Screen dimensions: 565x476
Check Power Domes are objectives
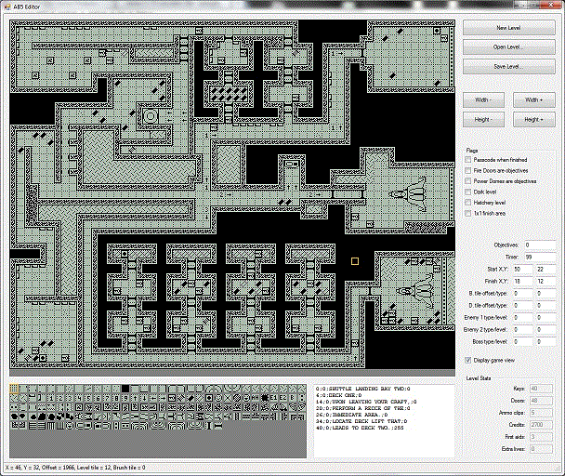[x=468, y=181]
